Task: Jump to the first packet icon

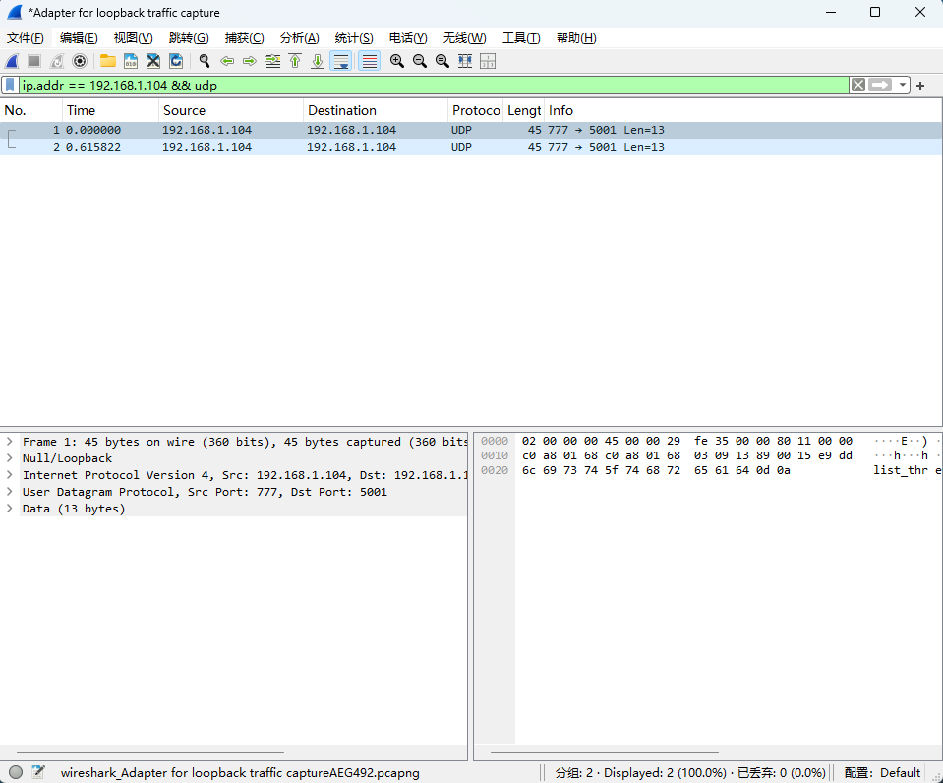Action: click(295, 61)
